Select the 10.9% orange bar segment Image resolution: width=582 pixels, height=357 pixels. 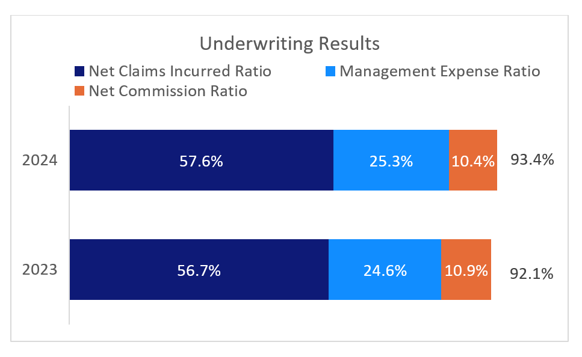point(466,270)
